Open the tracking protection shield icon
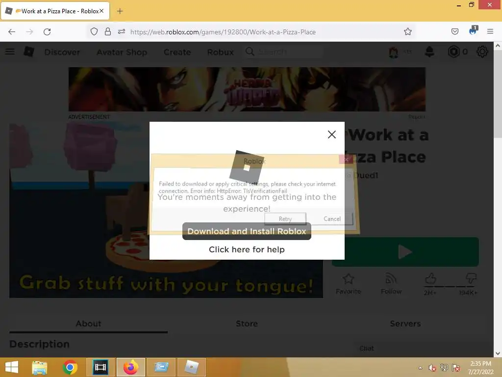The width and height of the screenshot is (502, 377). (94, 32)
